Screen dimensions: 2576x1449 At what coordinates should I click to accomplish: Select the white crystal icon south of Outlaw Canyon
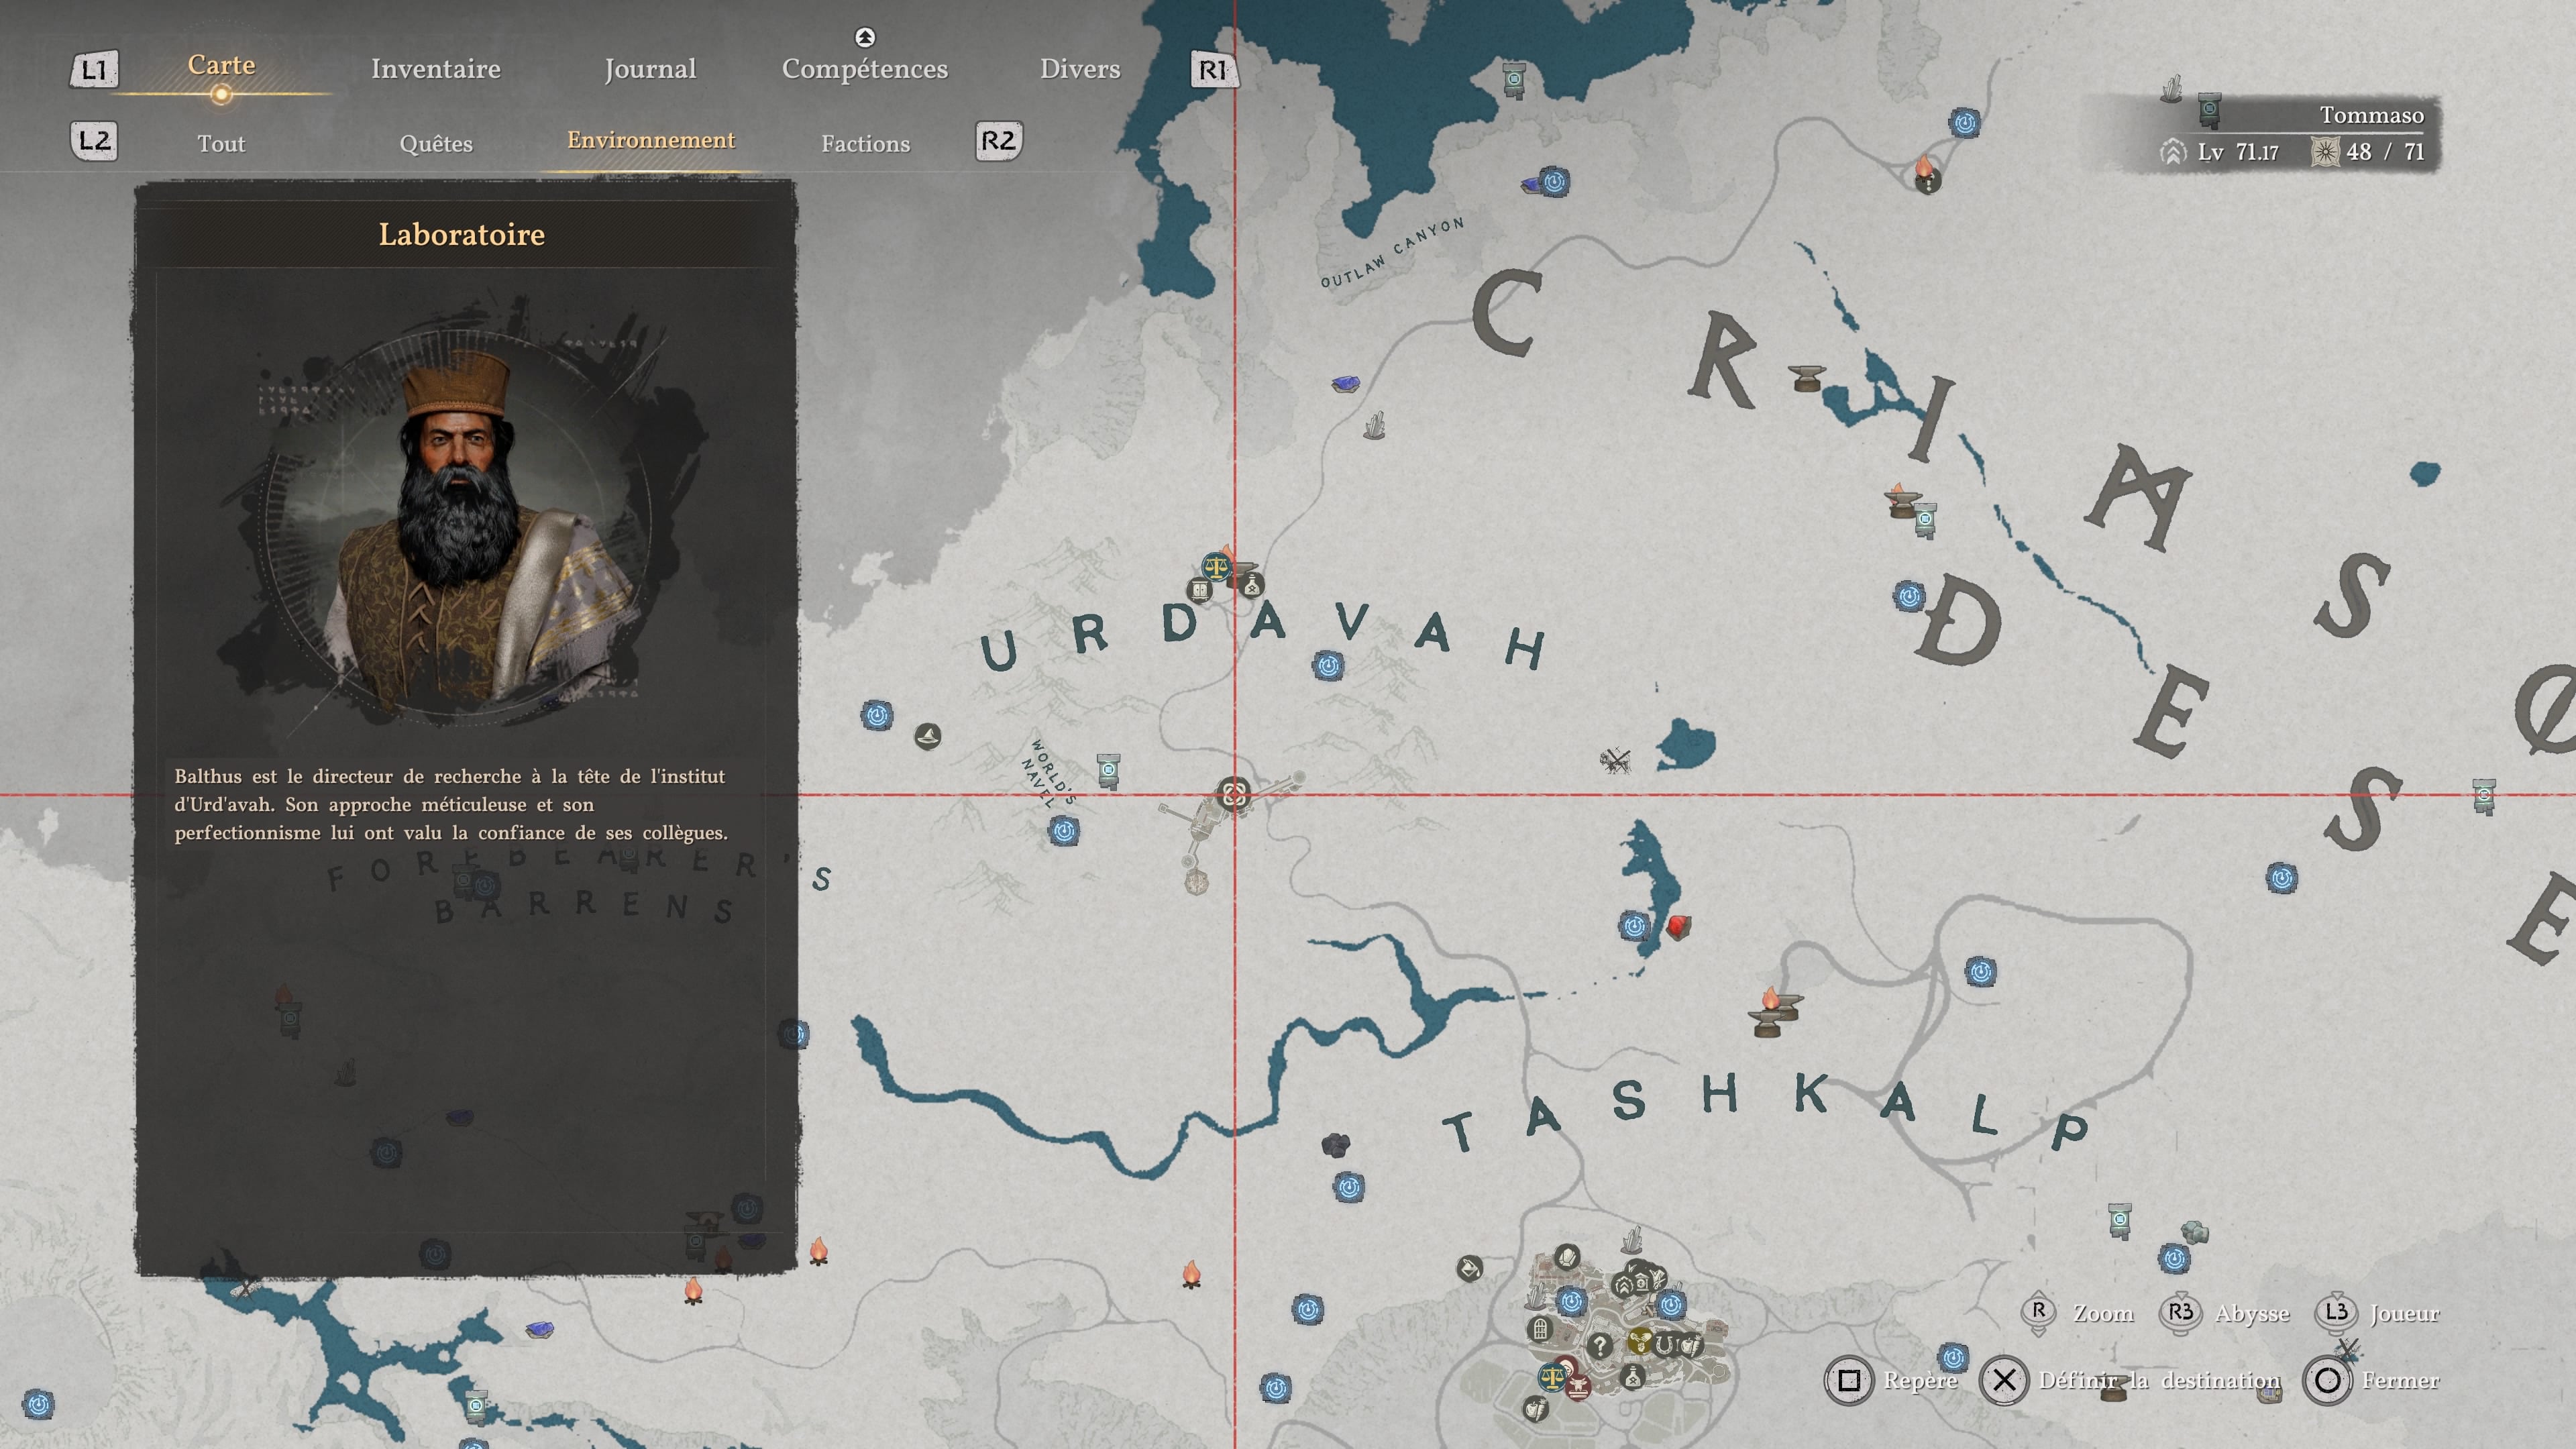(x=1375, y=425)
